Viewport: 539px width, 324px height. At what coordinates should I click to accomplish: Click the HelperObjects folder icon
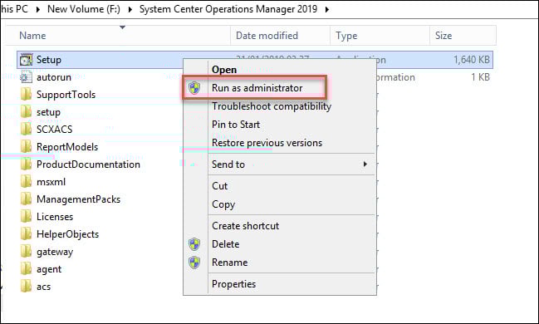pyautogui.click(x=26, y=234)
